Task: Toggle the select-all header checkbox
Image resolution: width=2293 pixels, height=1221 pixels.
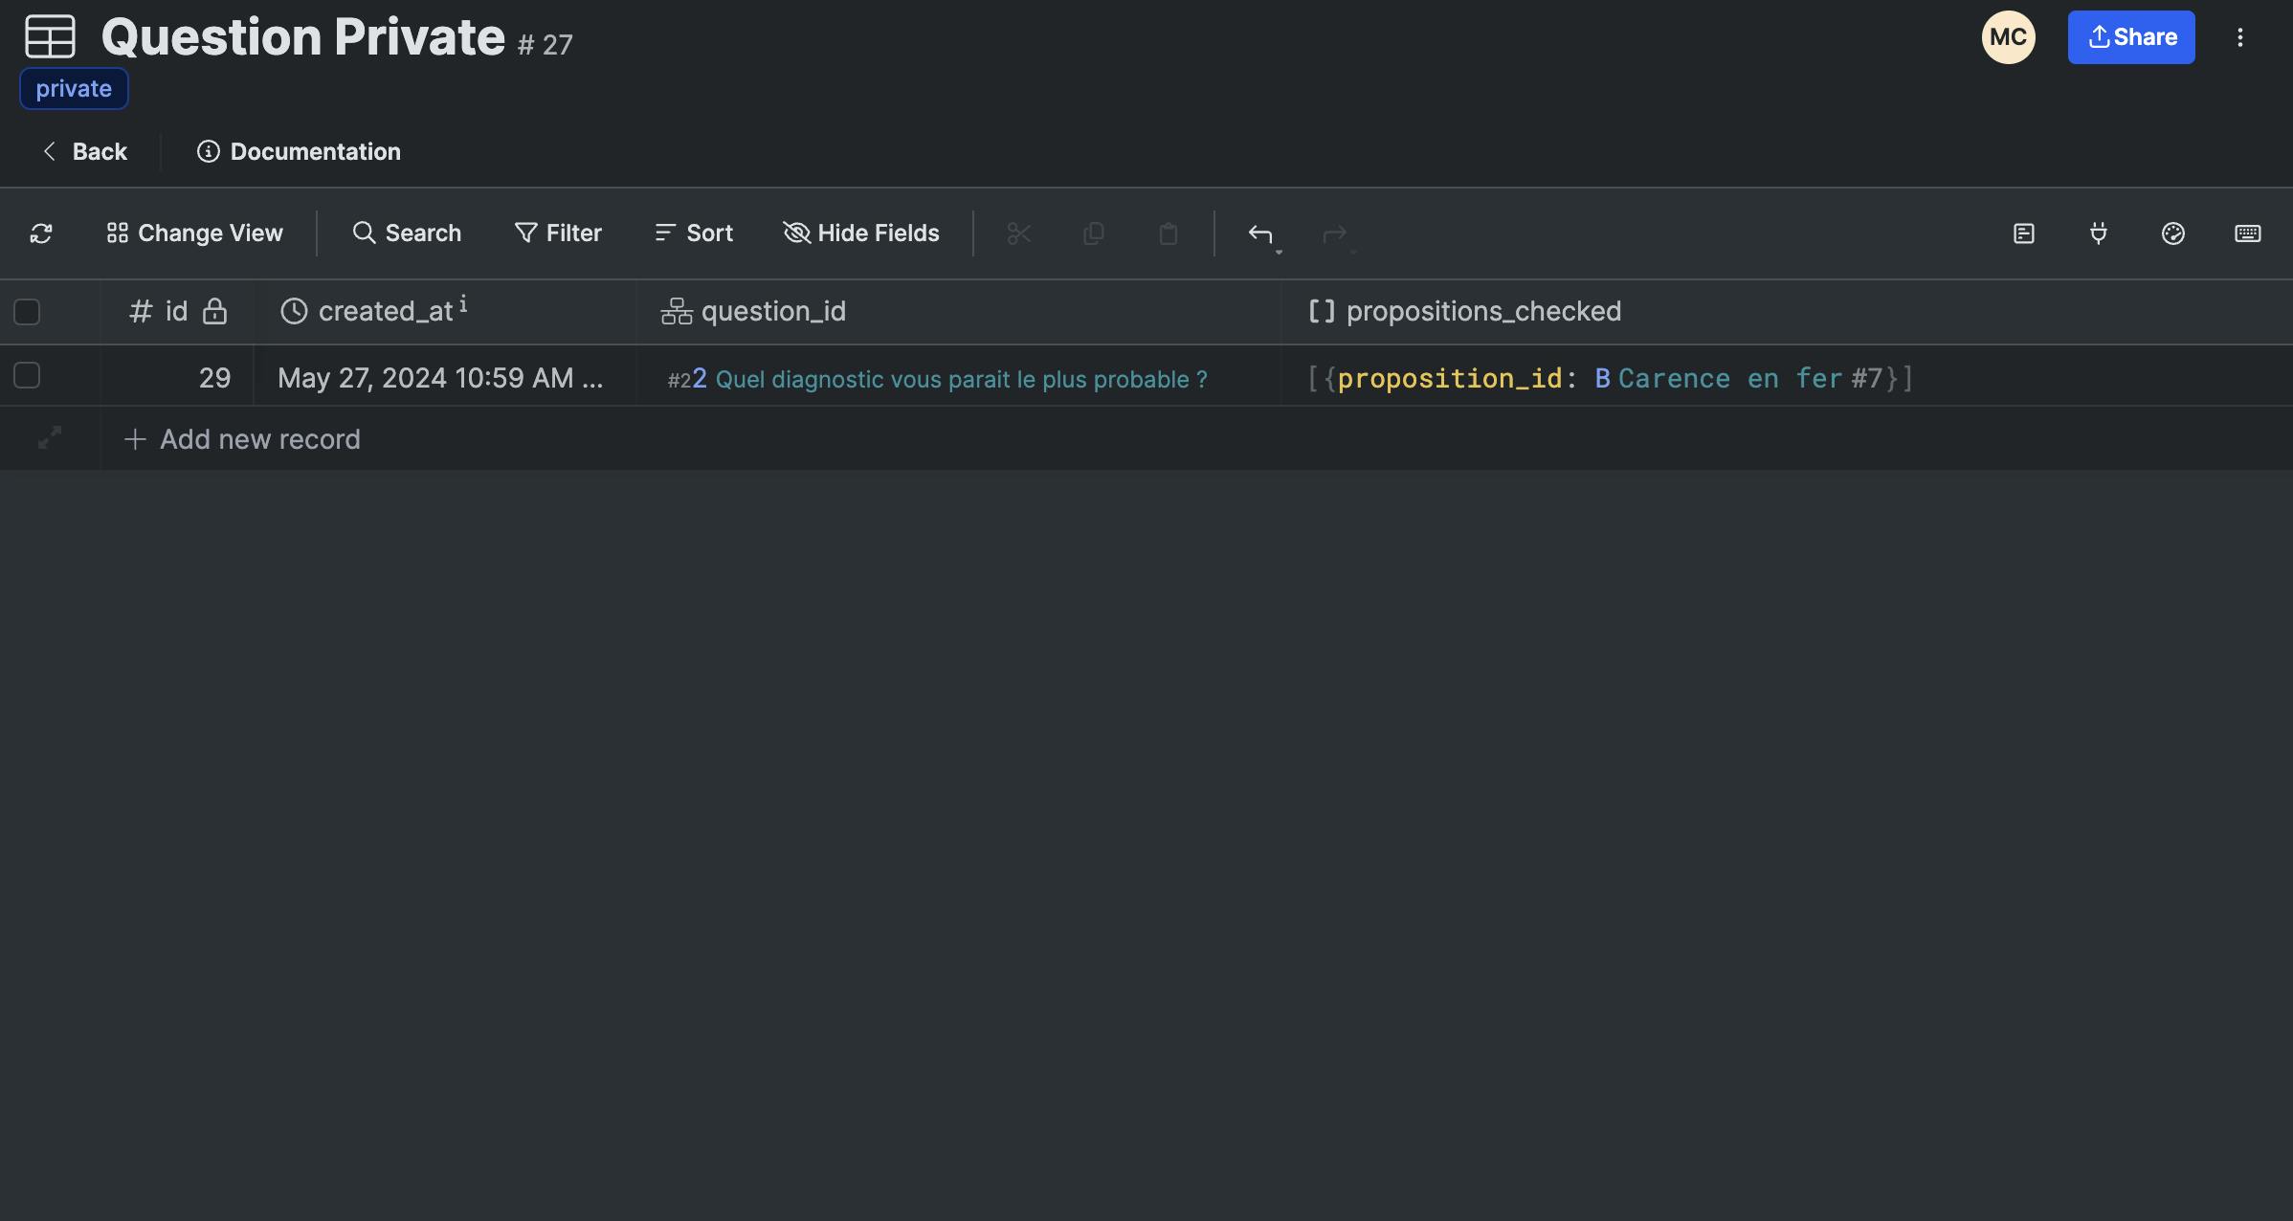Action: click(27, 312)
